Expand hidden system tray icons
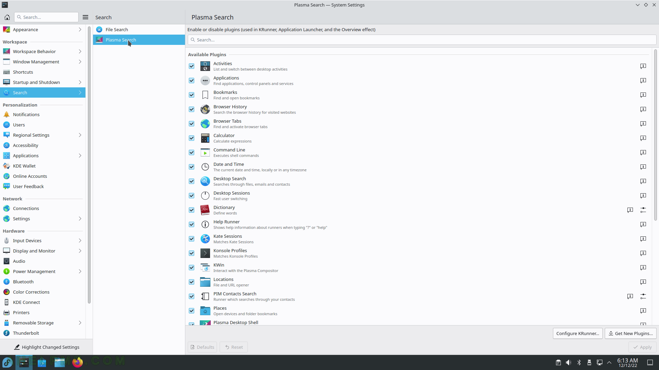659x370 pixels. point(609,362)
